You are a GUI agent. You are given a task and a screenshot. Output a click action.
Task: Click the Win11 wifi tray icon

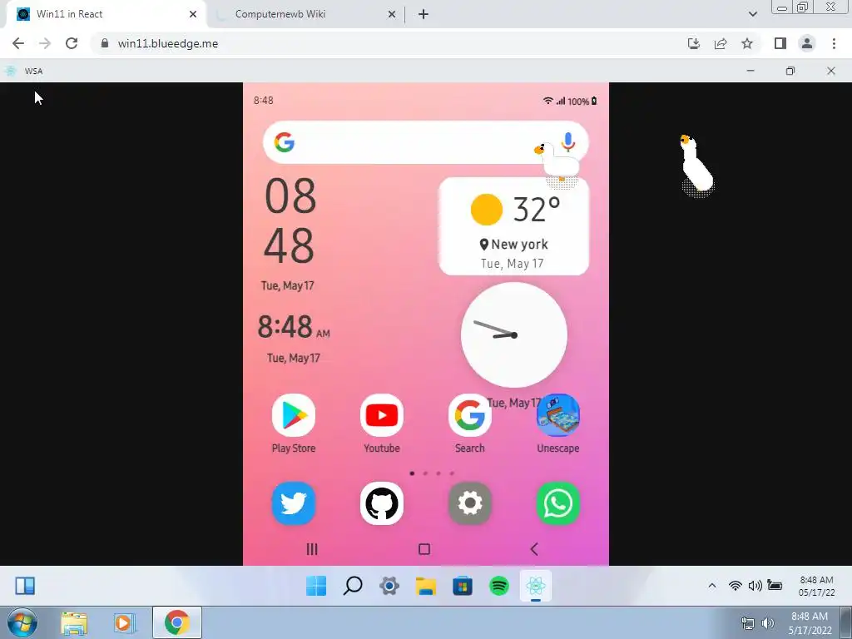click(x=736, y=585)
